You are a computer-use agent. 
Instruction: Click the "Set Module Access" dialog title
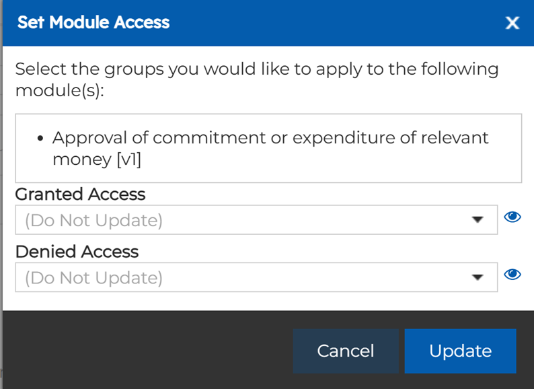[x=93, y=22]
